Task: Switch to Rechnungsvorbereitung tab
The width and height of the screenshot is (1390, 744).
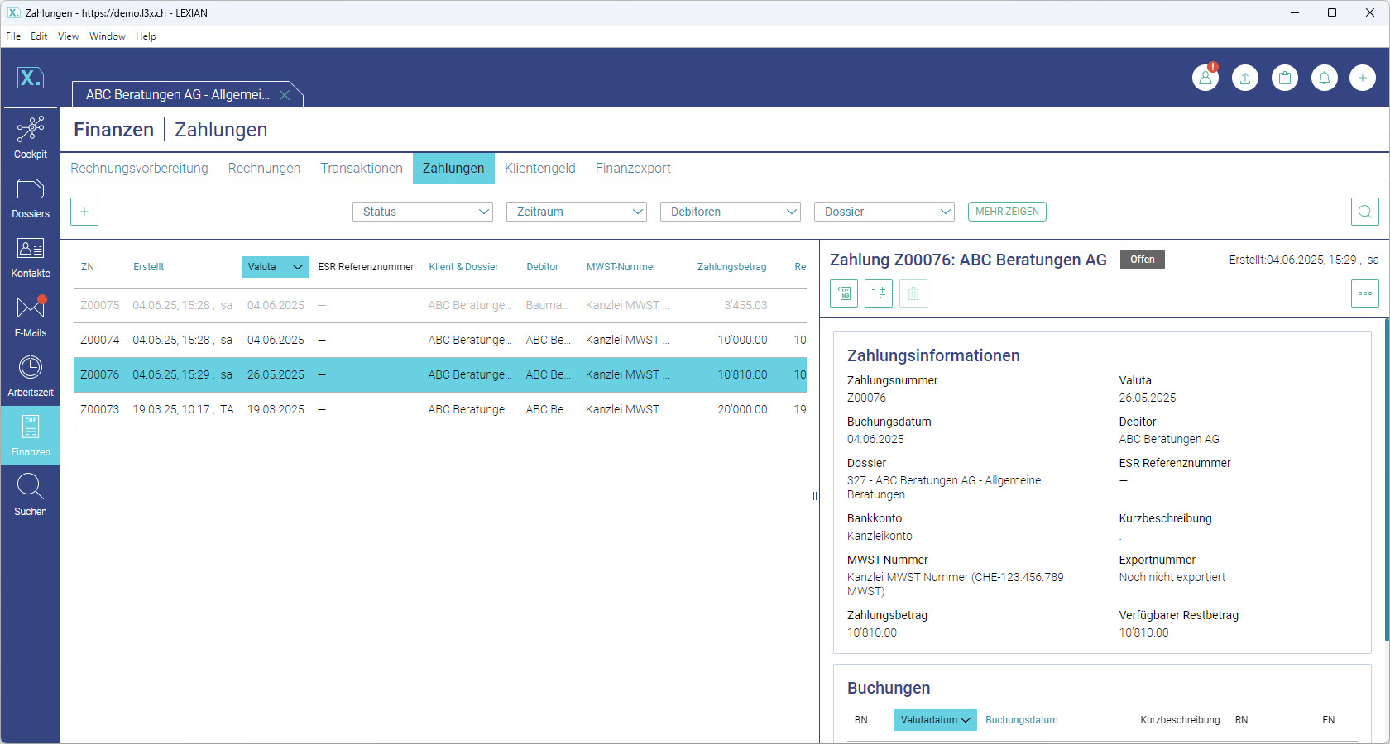Action: click(139, 169)
